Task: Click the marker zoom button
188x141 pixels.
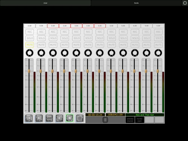Action: pos(140,120)
